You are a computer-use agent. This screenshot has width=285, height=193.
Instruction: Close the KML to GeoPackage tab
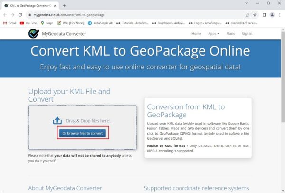tap(55, 6)
